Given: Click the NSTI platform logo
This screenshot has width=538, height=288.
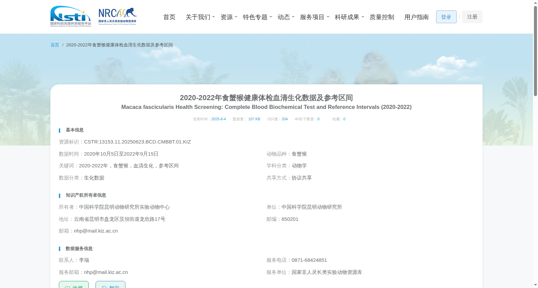Looking at the screenshot, I should [x=71, y=16].
